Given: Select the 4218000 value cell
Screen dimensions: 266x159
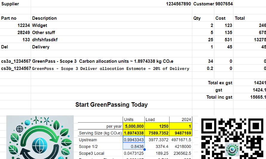Looking at the screenshot, I should click(181, 146).
